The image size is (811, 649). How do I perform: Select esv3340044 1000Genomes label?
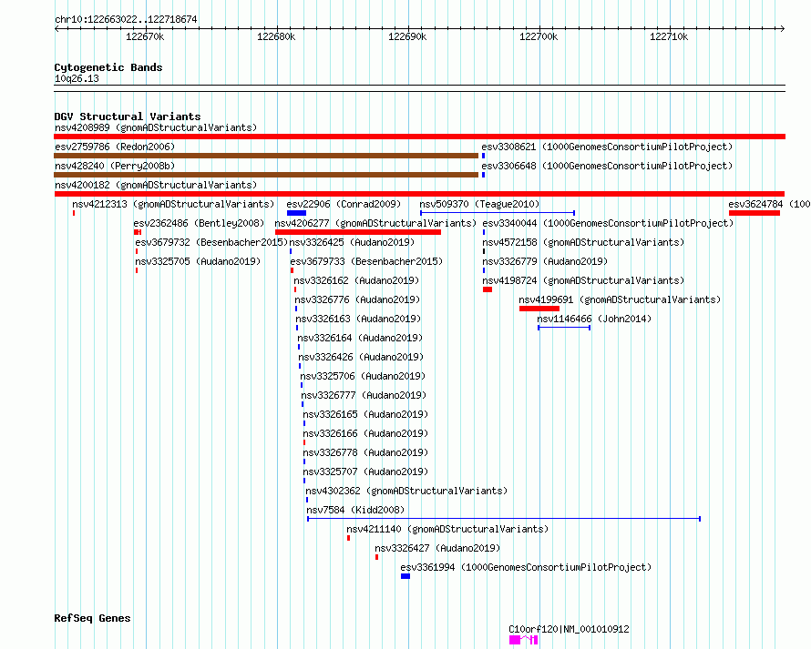click(x=608, y=223)
